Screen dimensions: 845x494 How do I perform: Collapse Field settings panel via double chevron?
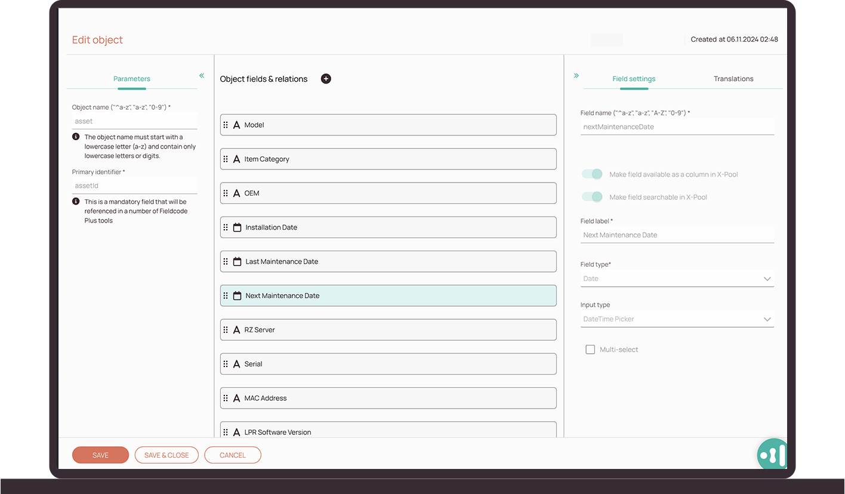[576, 76]
